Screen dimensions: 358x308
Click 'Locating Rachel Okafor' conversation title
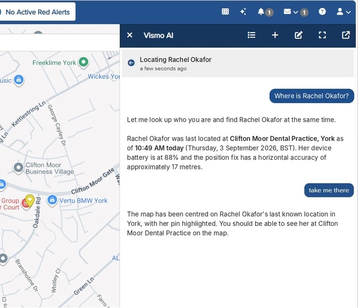pyautogui.click(x=176, y=60)
